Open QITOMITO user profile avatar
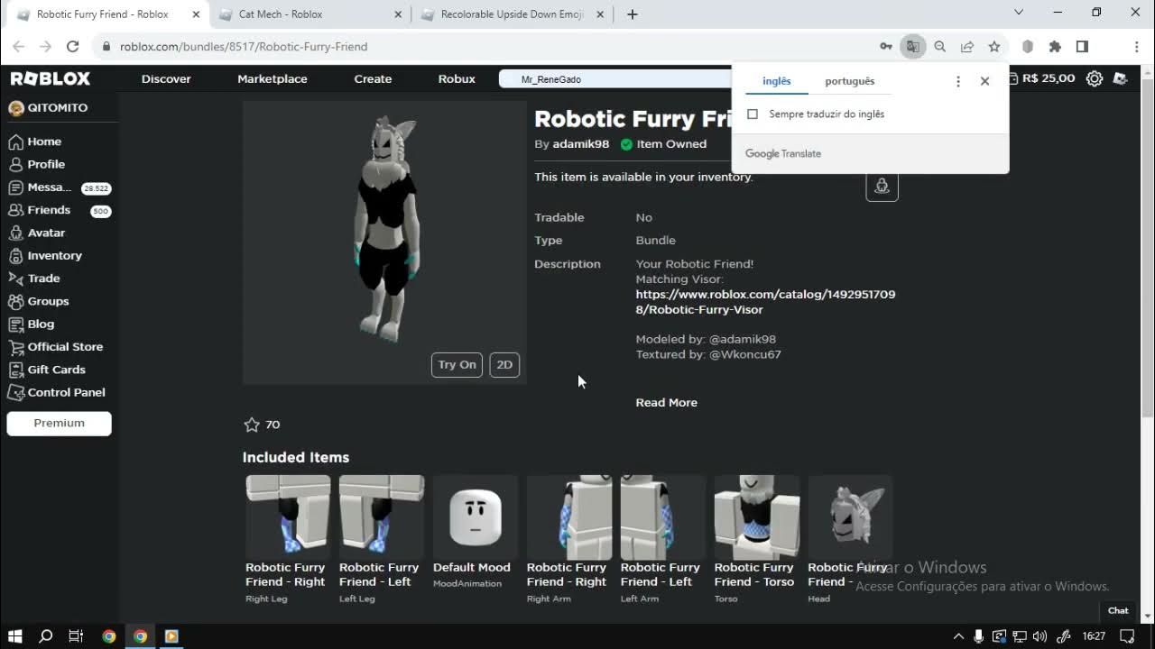The height and width of the screenshot is (649, 1155). (x=15, y=108)
